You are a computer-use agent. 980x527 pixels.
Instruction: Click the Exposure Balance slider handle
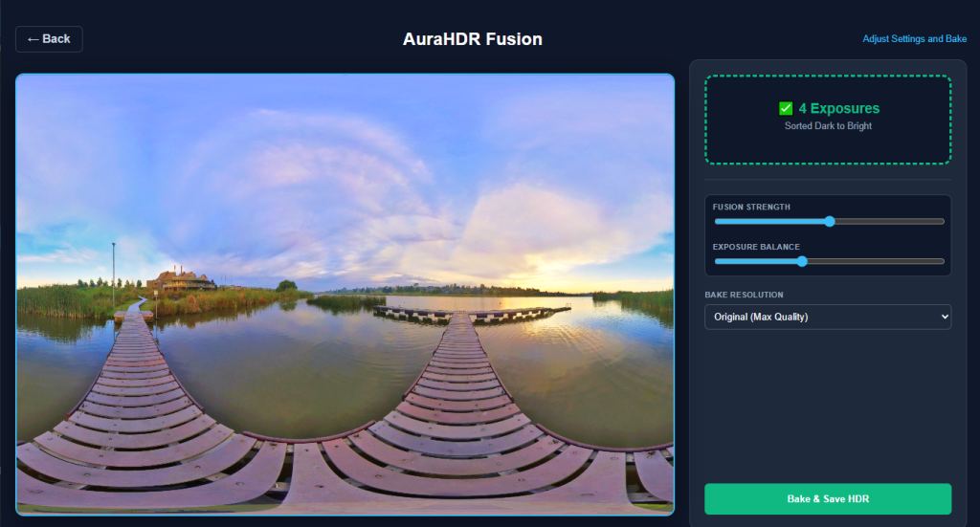pos(802,261)
